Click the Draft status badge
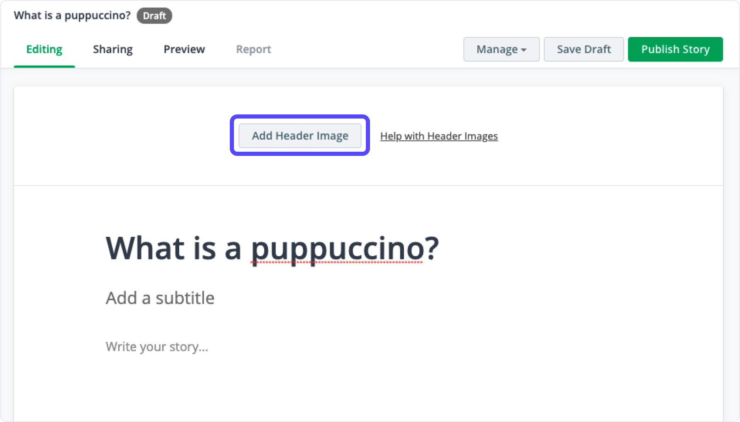This screenshot has height=422, width=740. pos(154,16)
